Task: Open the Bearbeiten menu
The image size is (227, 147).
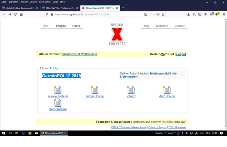Action: 13,2
